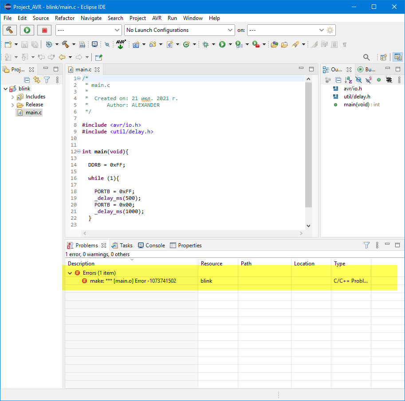Toggle Hide Static Members in Outline
This screenshot has width=405, height=401.
tap(369, 80)
